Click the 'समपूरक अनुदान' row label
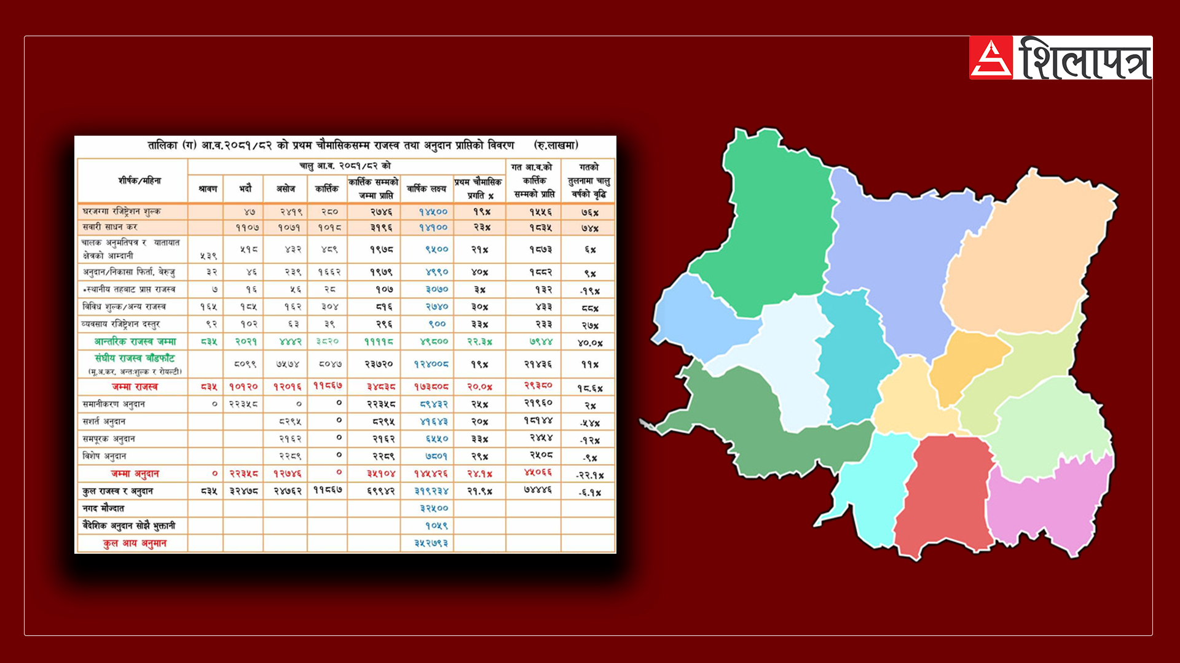 [109, 438]
